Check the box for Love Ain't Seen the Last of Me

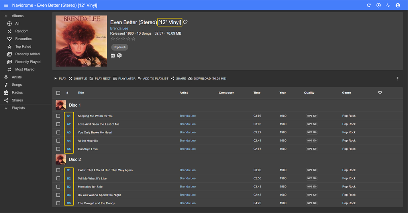58,124
